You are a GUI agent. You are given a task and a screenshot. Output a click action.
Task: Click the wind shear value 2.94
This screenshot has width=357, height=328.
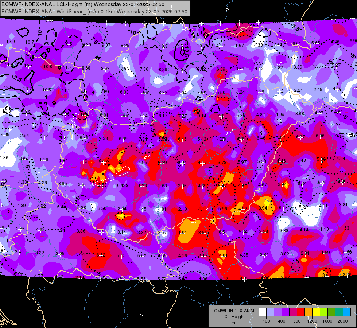(x=24, y=136)
